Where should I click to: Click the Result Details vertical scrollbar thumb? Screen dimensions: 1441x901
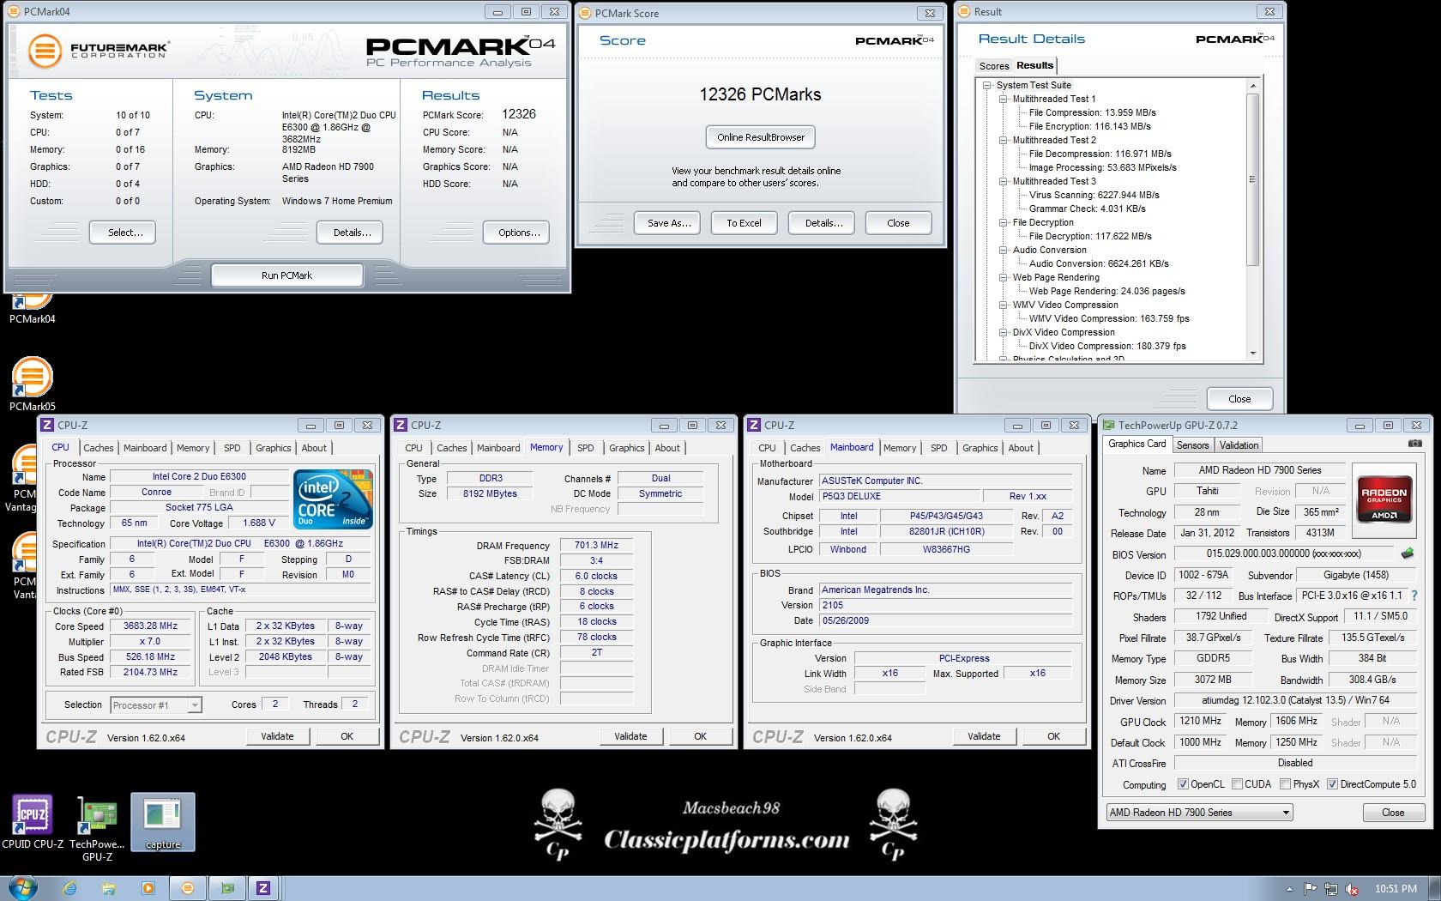[x=1252, y=179]
